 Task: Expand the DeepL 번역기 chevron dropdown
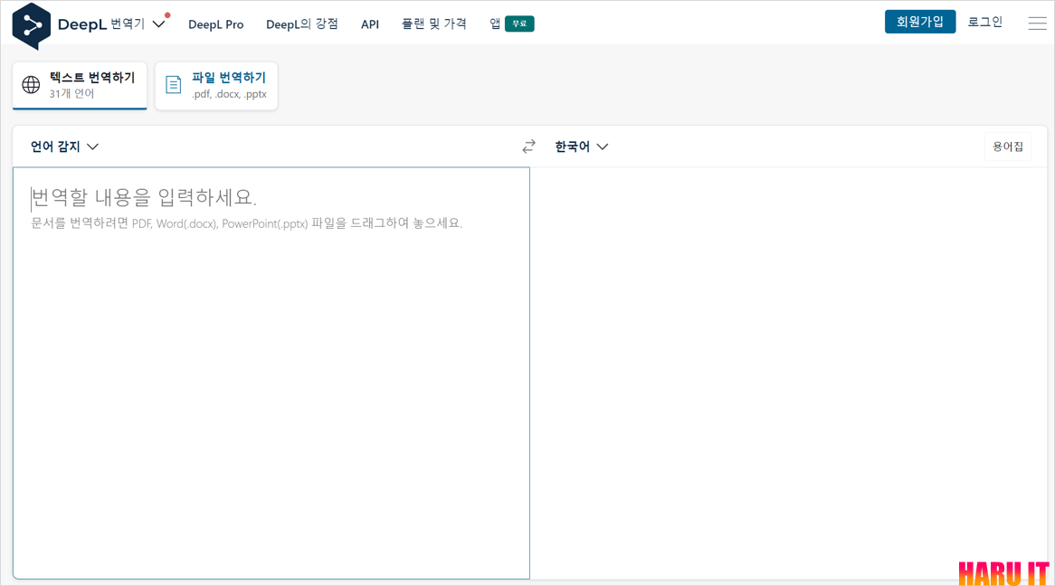158,24
